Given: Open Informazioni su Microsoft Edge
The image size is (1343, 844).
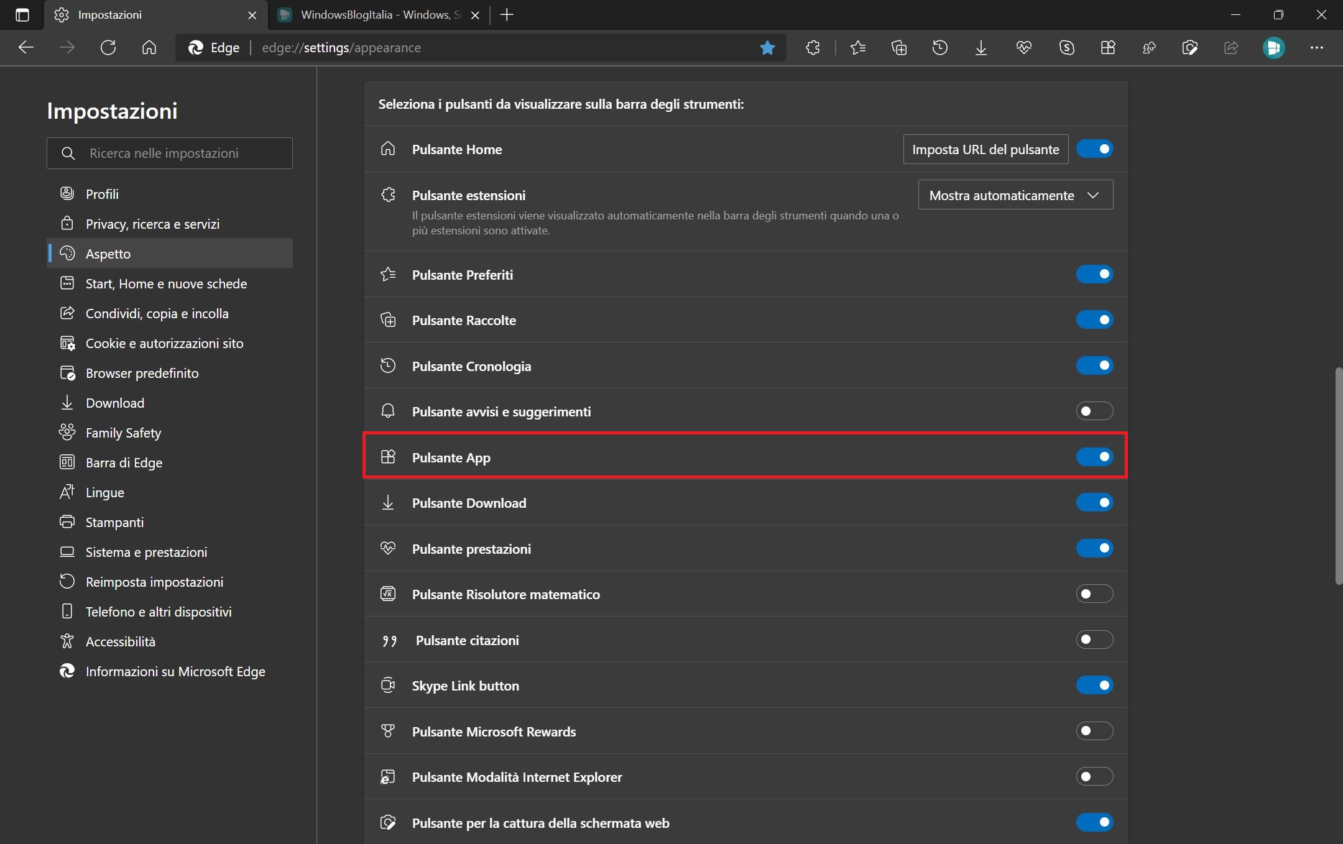Looking at the screenshot, I should tap(170, 671).
